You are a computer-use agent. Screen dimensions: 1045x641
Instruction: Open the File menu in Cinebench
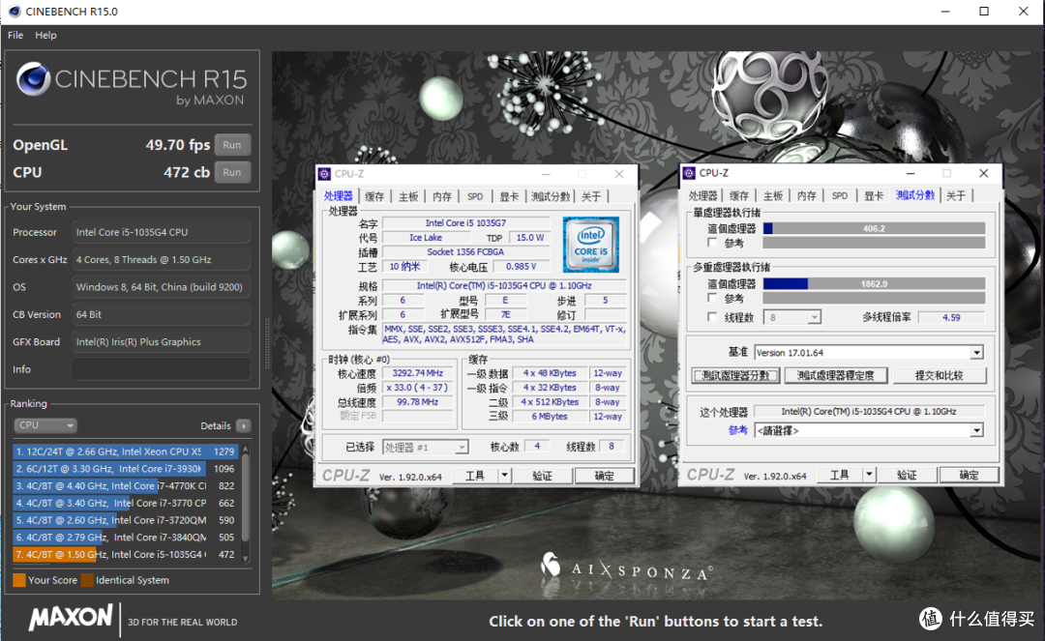point(15,35)
